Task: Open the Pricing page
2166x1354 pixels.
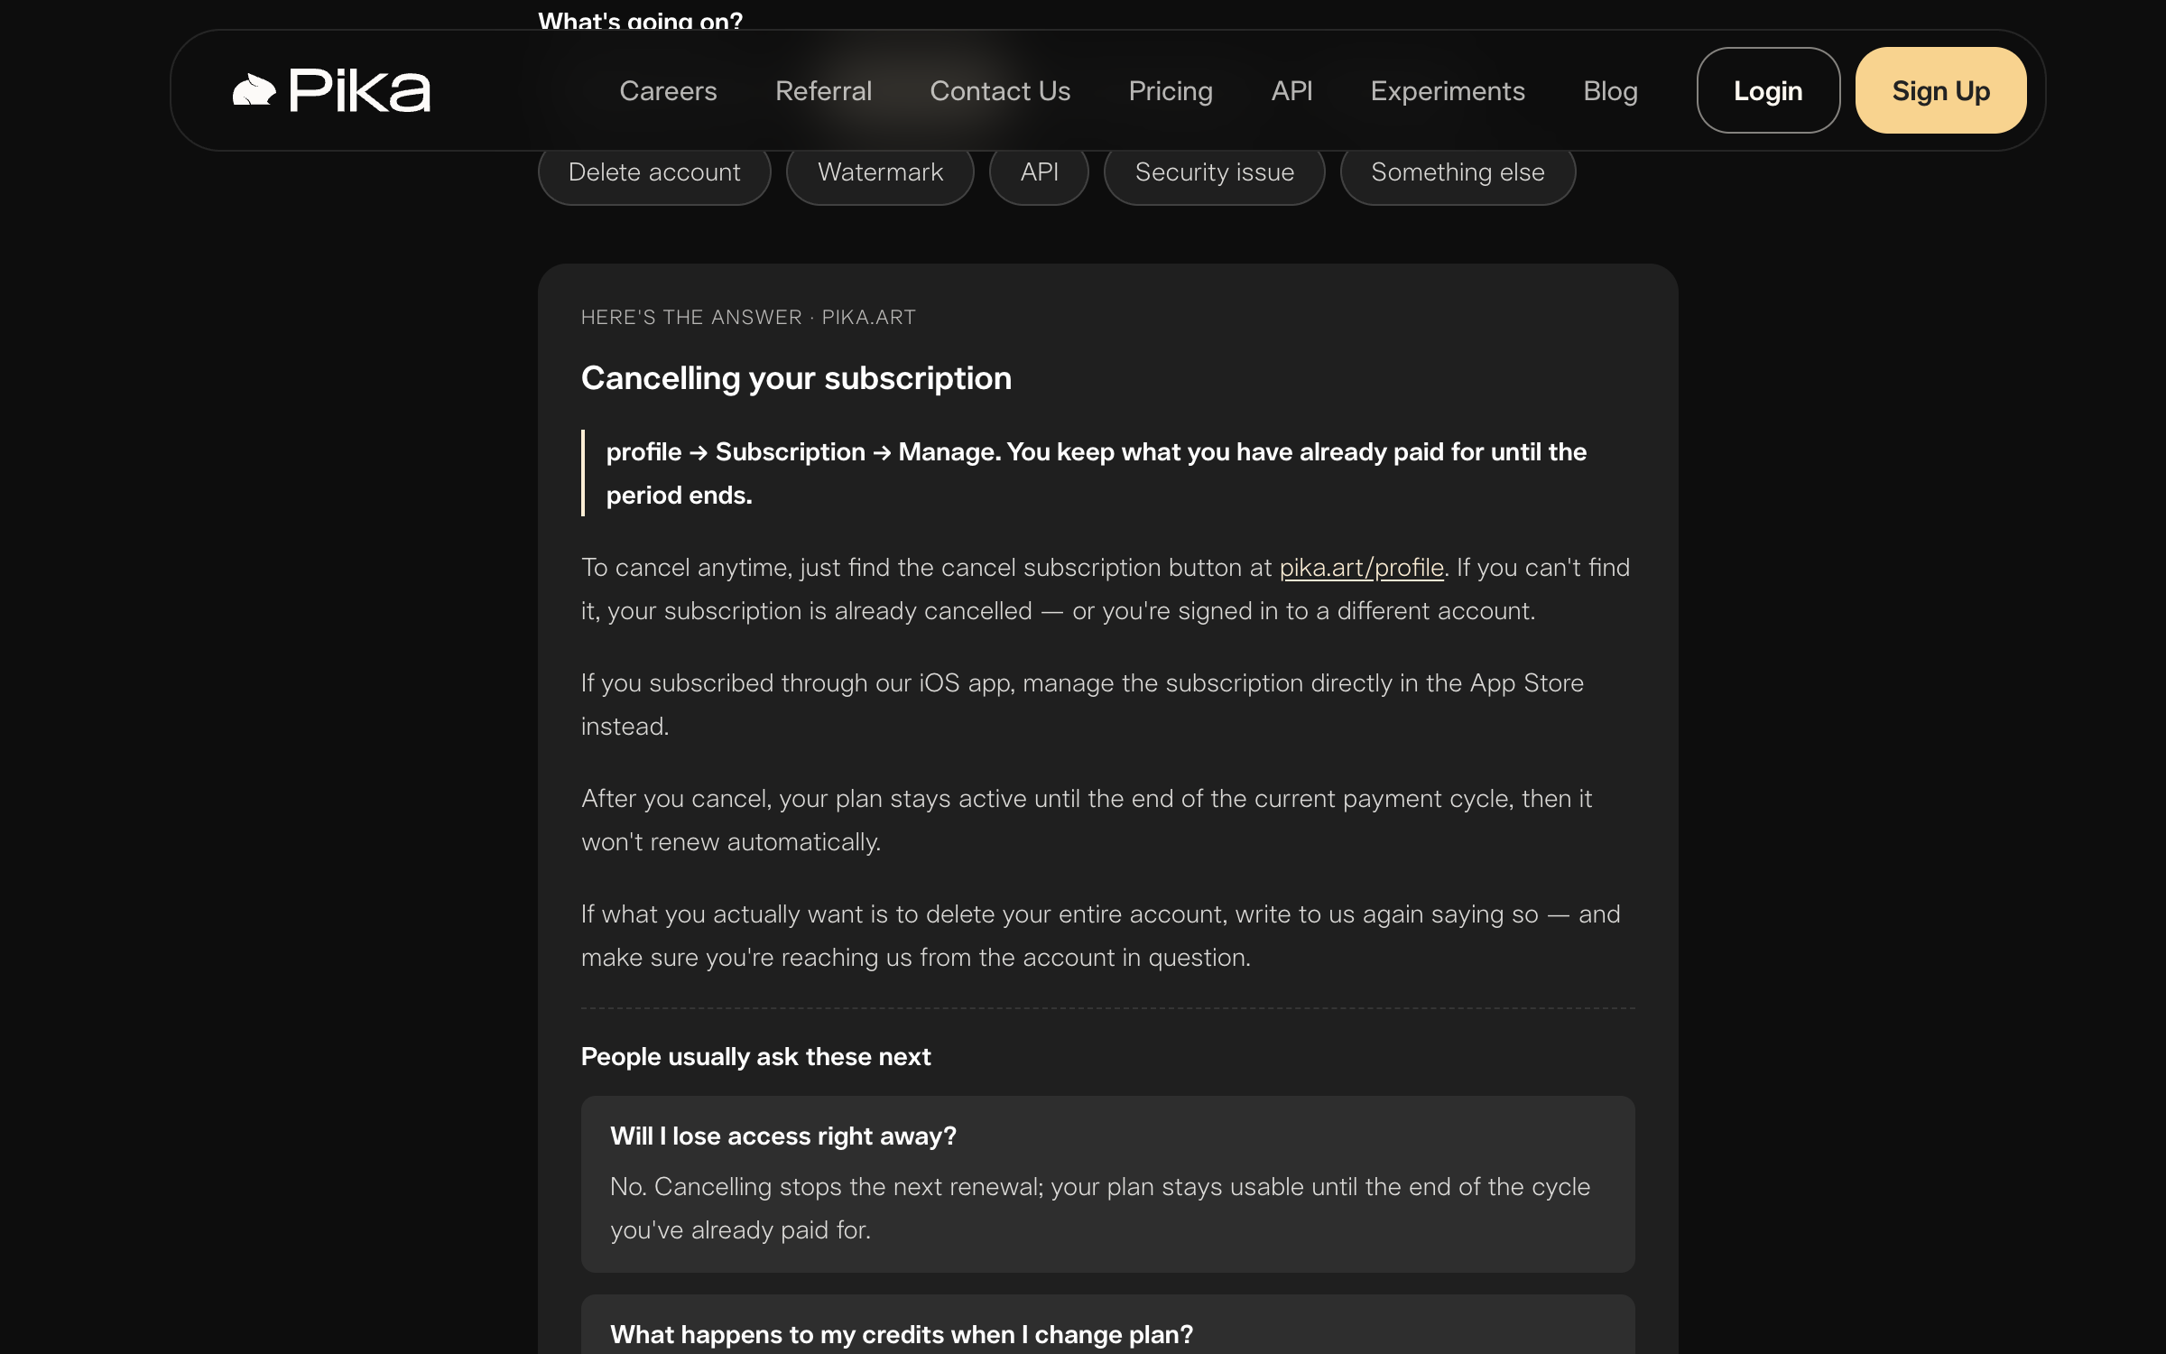Action: pyautogui.click(x=1171, y=90)
